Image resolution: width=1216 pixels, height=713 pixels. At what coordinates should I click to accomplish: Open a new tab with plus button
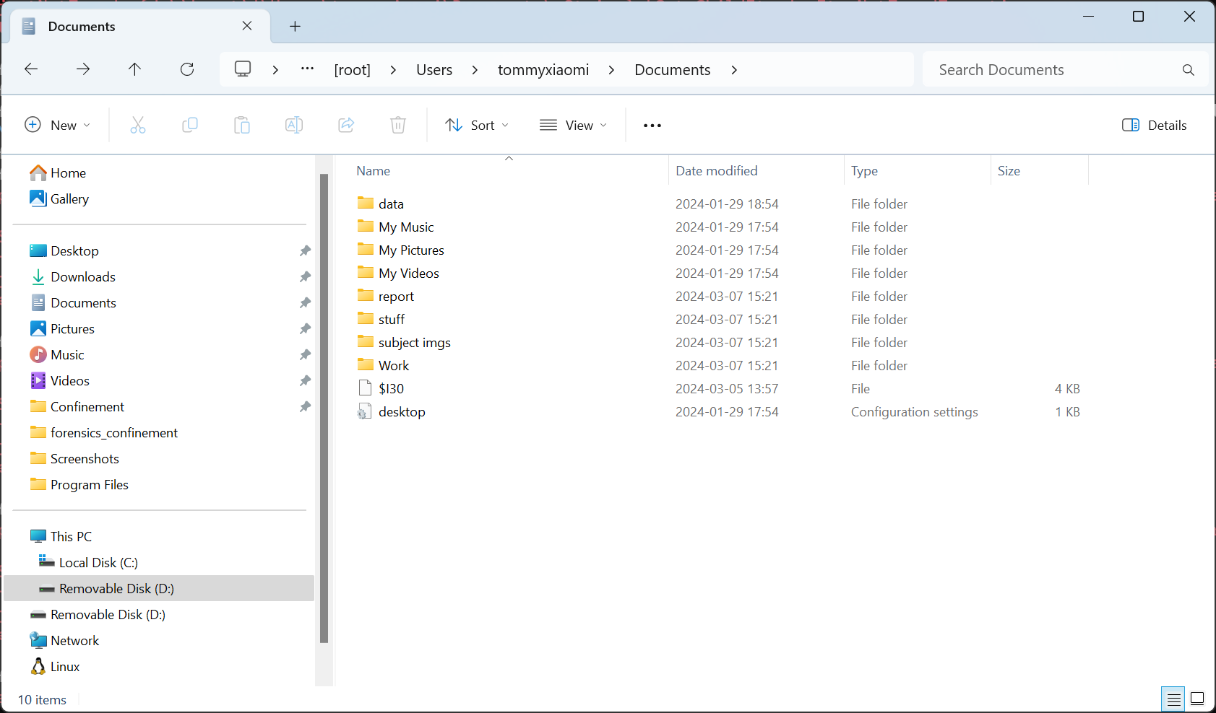click(x=295, y=27)
